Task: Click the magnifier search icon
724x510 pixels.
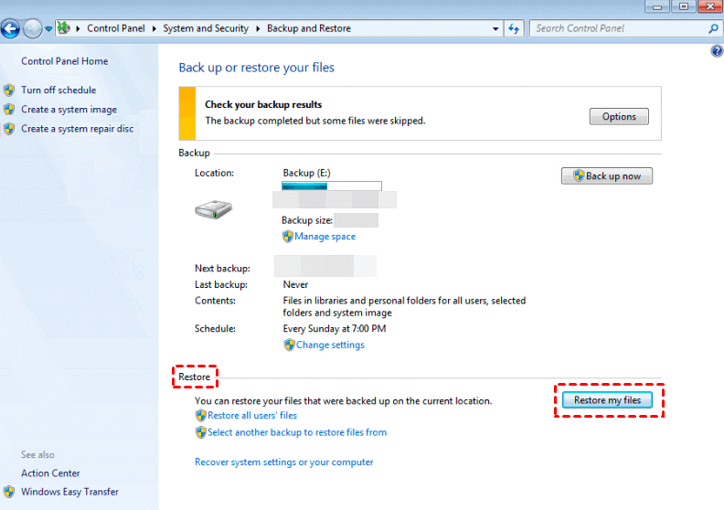Action: pyautogui.click(x=713, y=28)
